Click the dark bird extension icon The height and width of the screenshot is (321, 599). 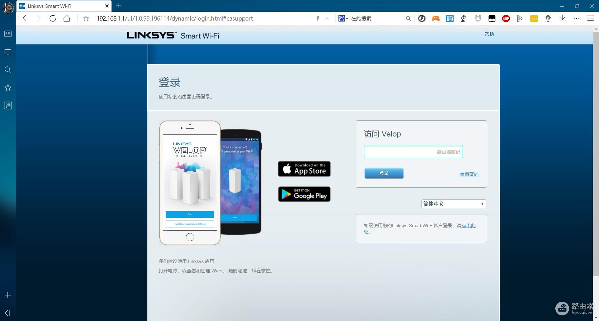(464, 18)
